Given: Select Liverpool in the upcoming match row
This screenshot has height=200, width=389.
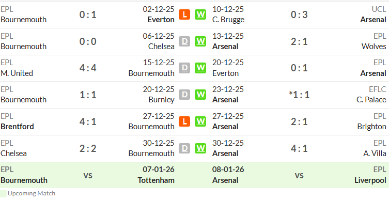Looking at the screenshot, I should point(370,180).
